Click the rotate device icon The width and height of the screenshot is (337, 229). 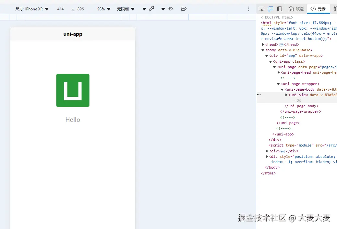click(x=184, y=9)
